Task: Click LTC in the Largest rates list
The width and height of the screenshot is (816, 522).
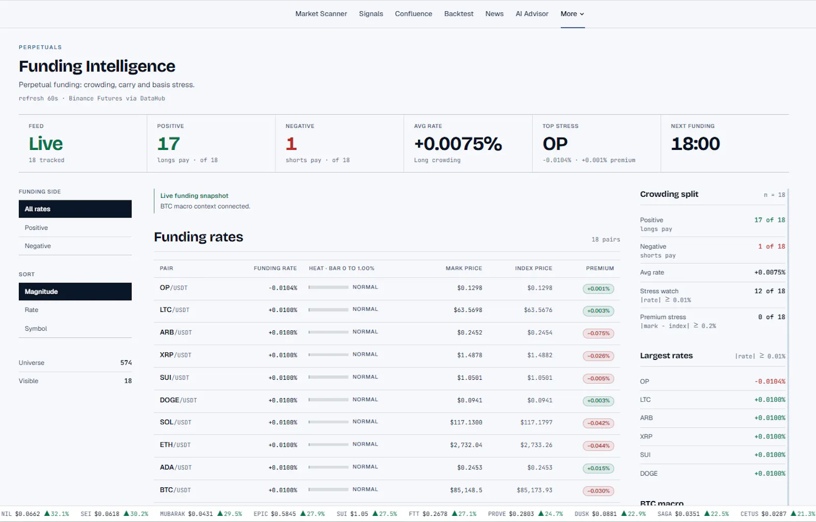Action: [645, 400]
